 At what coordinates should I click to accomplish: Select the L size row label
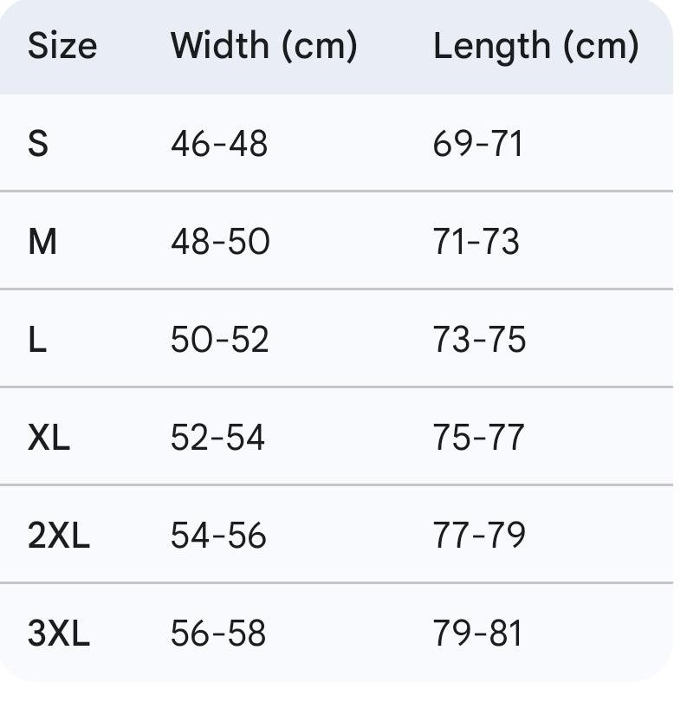(37, 340)
